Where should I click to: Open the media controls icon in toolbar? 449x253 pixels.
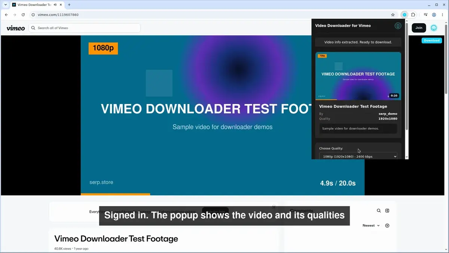pyautogui.click(x=426, y=15)
